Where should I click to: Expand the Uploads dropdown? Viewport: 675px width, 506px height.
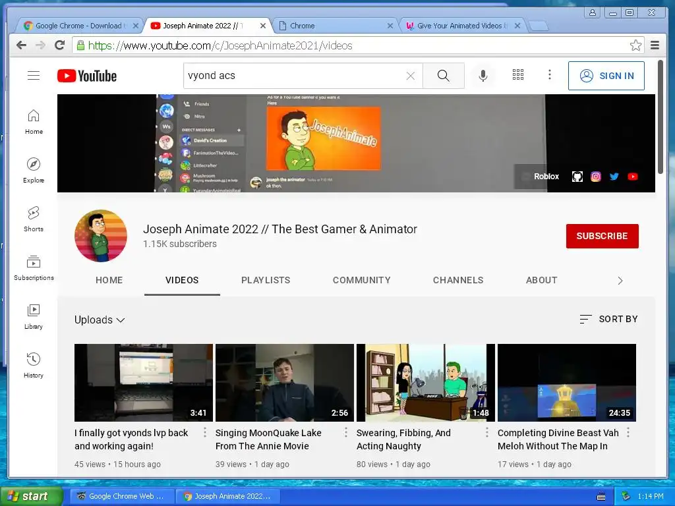[100, 320]
